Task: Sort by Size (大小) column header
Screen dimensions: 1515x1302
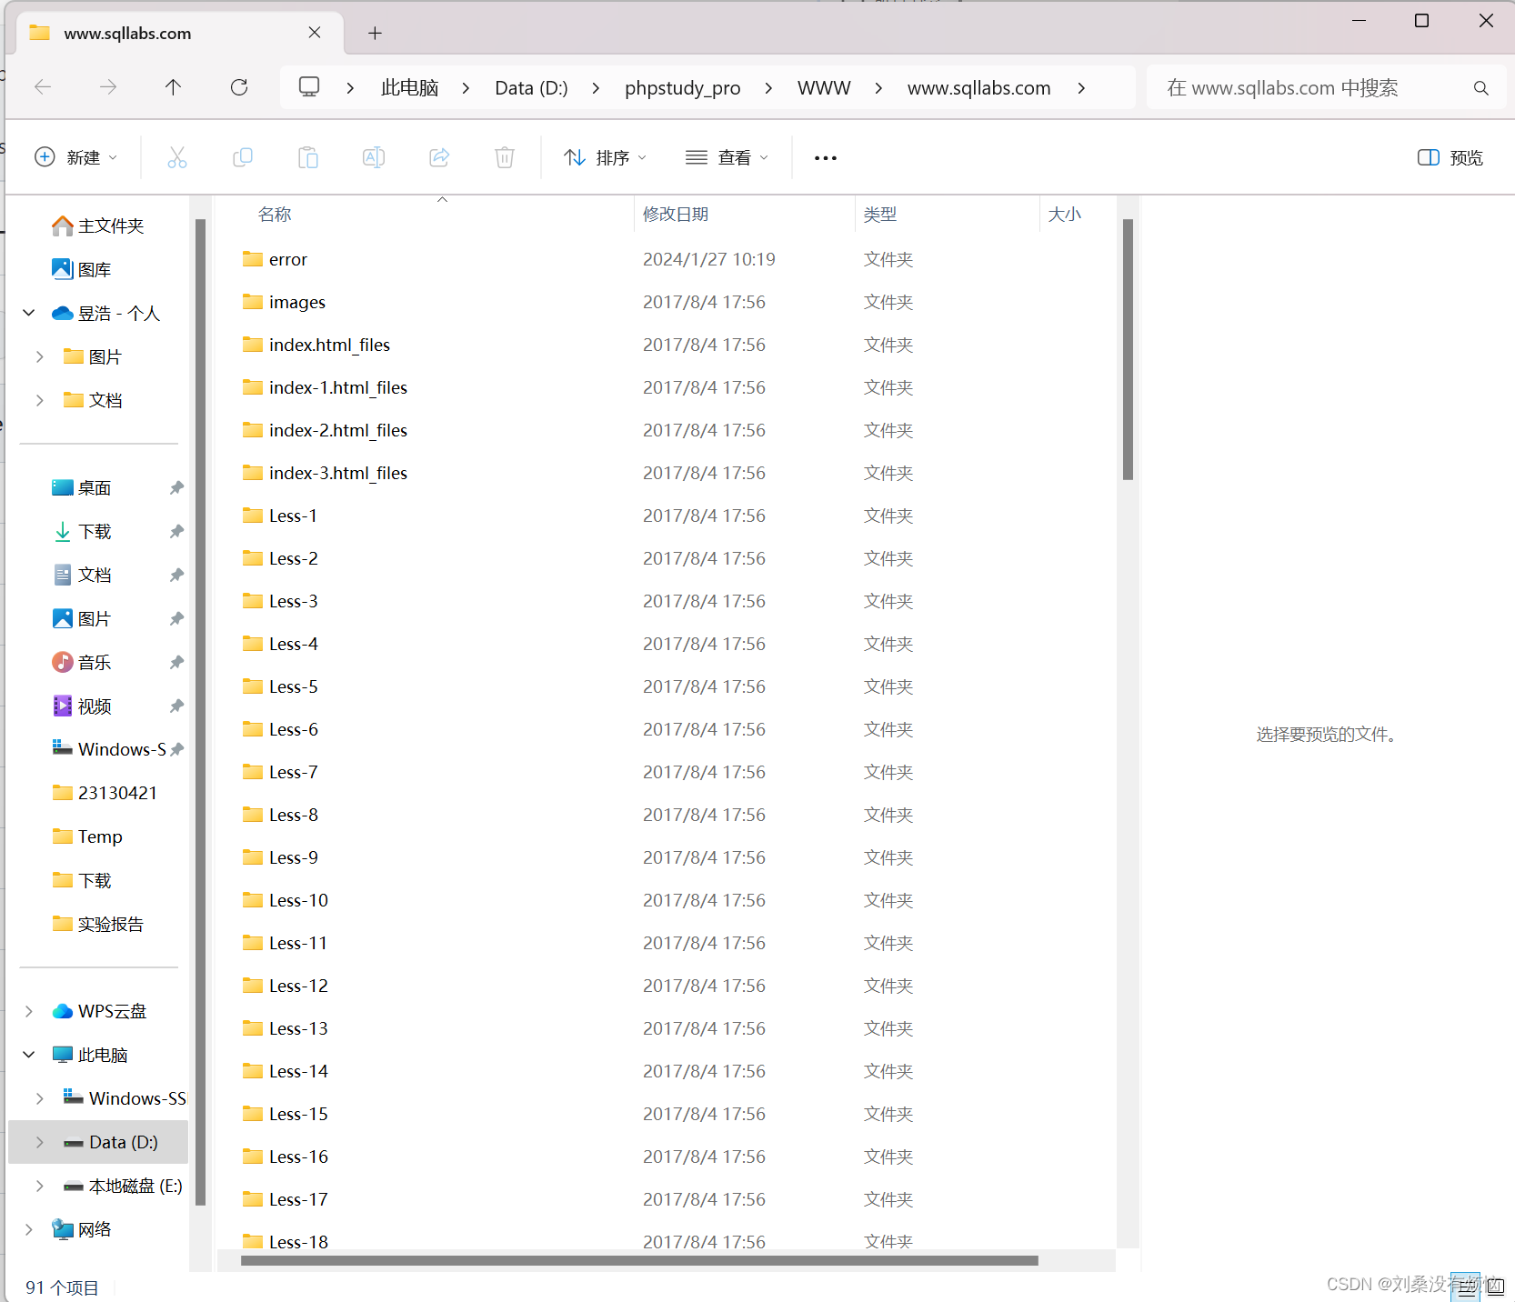Action: (1064, 214)
